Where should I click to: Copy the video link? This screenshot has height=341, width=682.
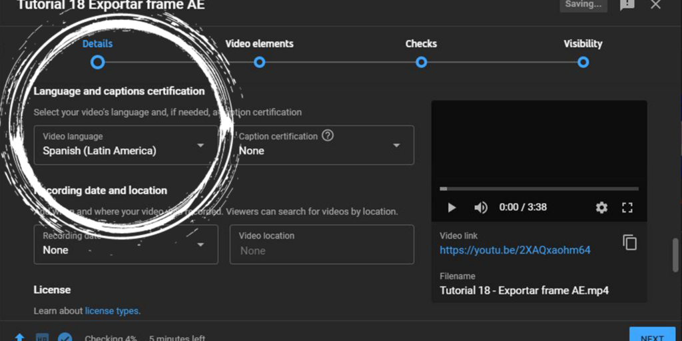pyautogui.click(x=629, y=242)
